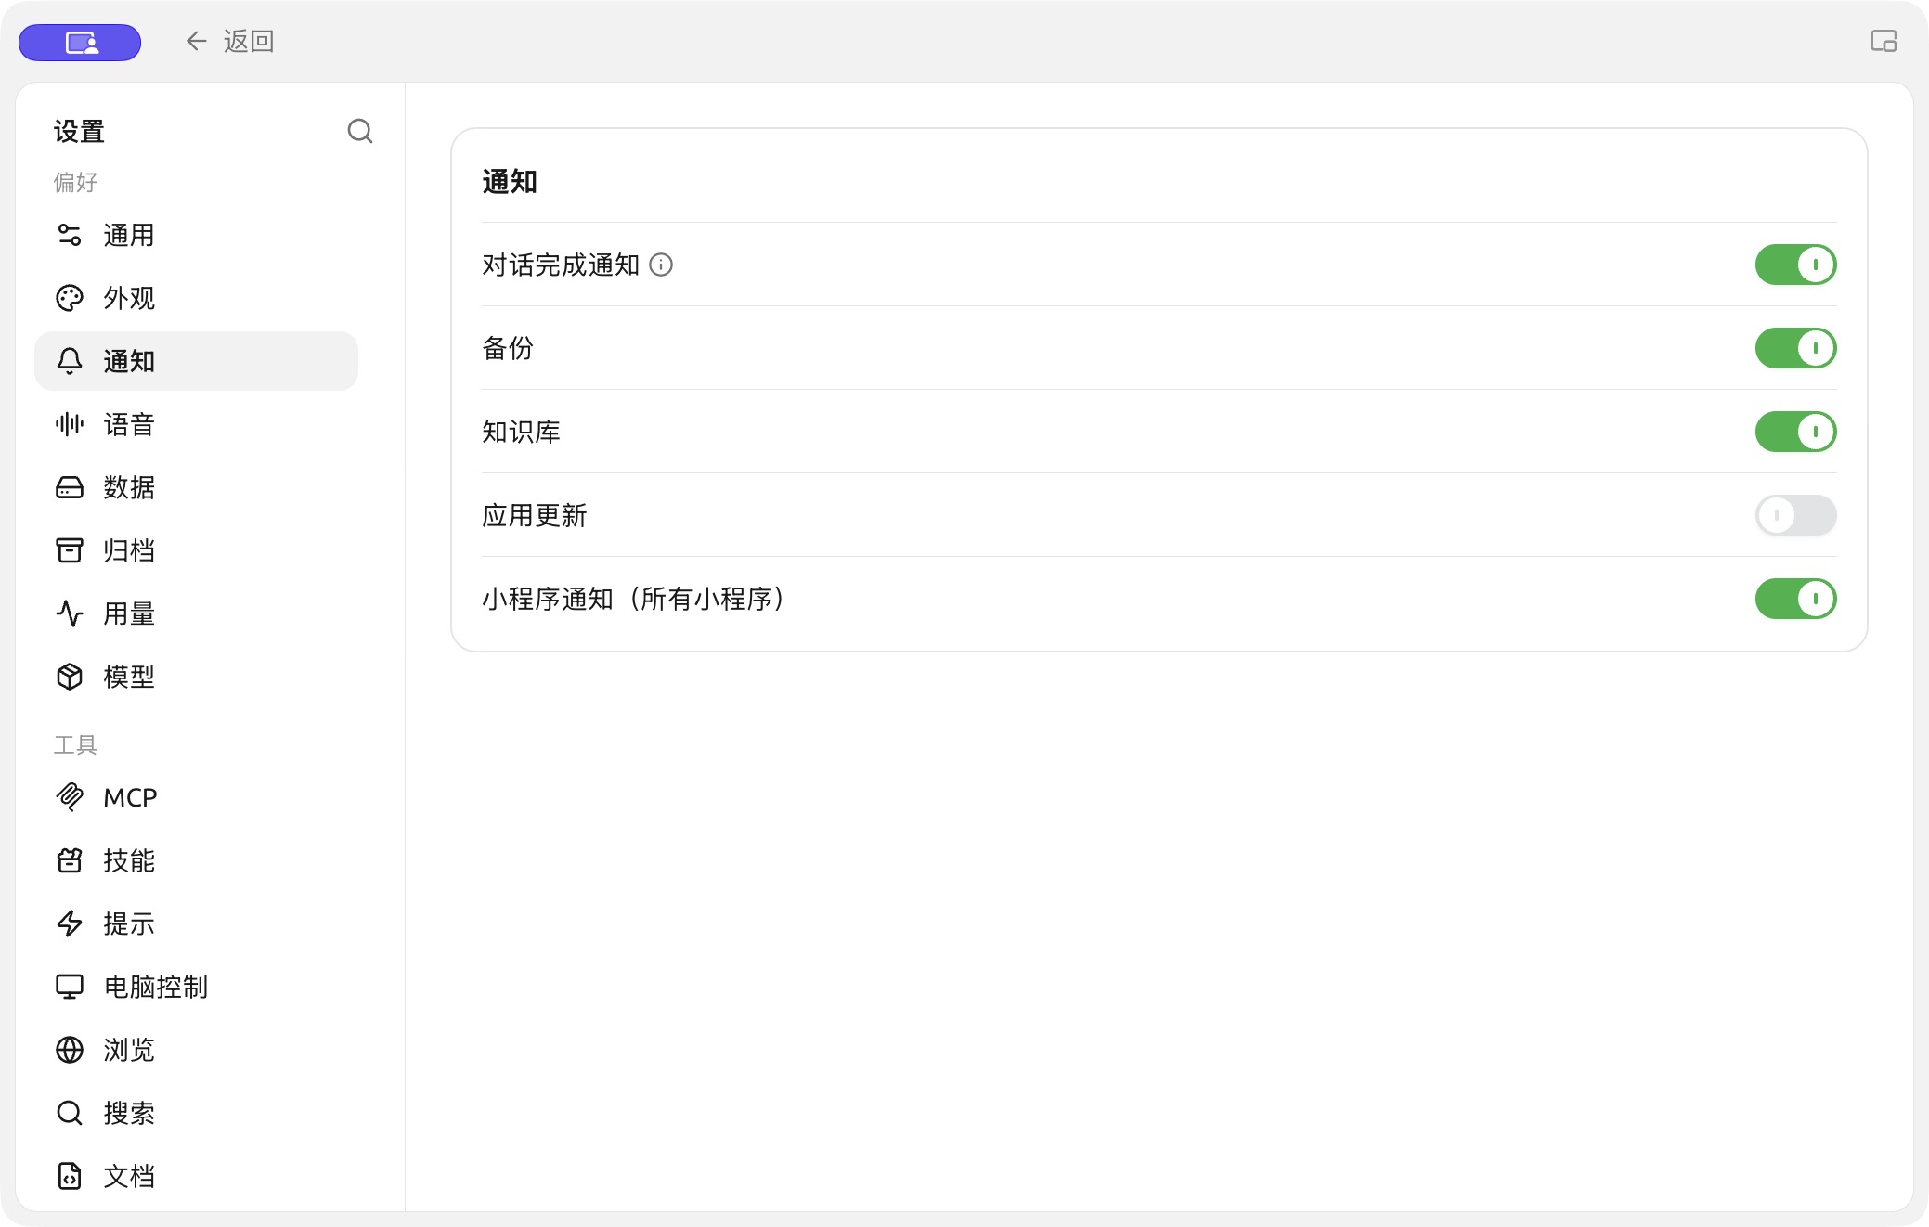1929x1227 pixels.
Task: Click the picture-in-picture window icon
Action: pos(1884,41)
